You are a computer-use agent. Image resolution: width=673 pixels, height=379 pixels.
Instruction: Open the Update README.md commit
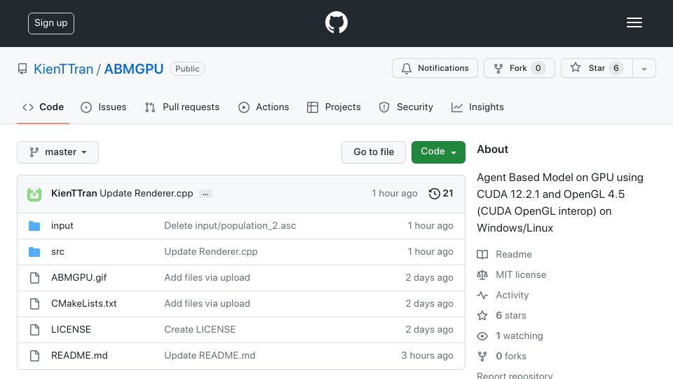coord(210,355)
